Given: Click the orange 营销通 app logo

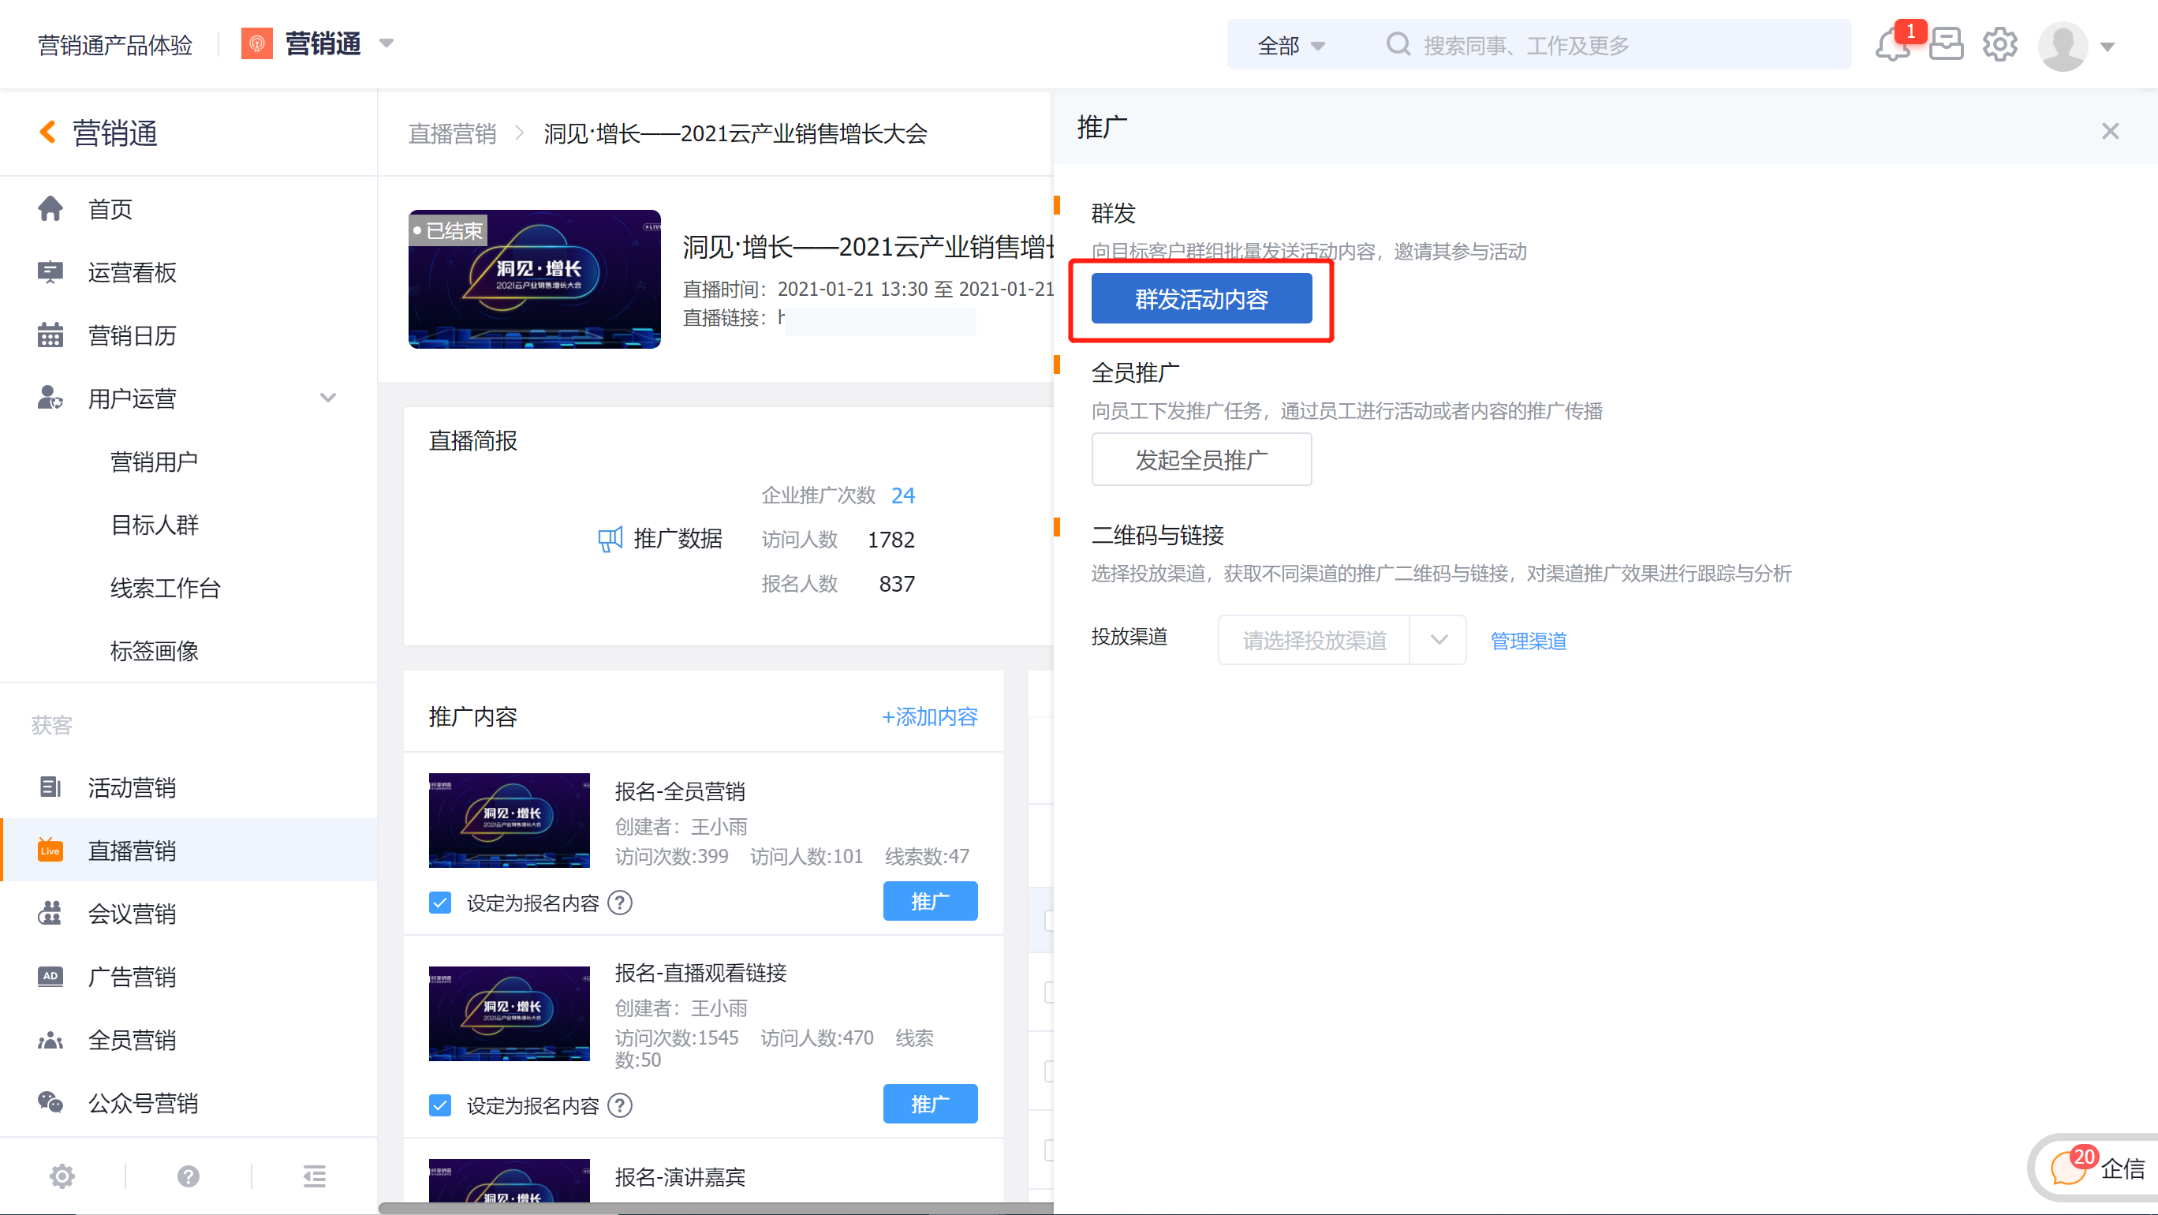Looking at the screenshot, I should [x=257, y=43].
